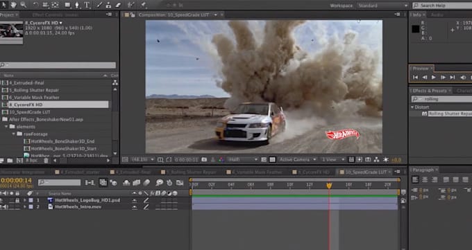Open show channel RGB icon in viewer
This screenshot has height=250, width=472.
click(x=221, y=159)
